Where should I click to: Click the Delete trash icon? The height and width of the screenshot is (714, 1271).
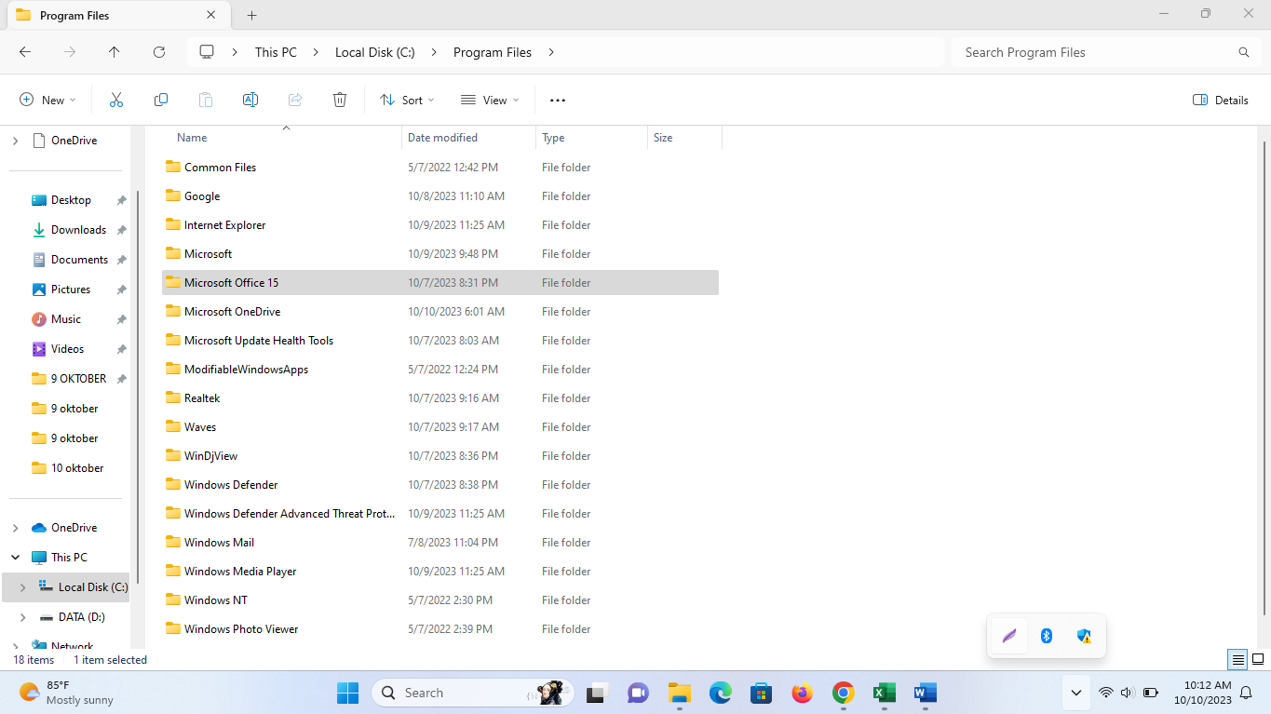[x=340, y=100]
